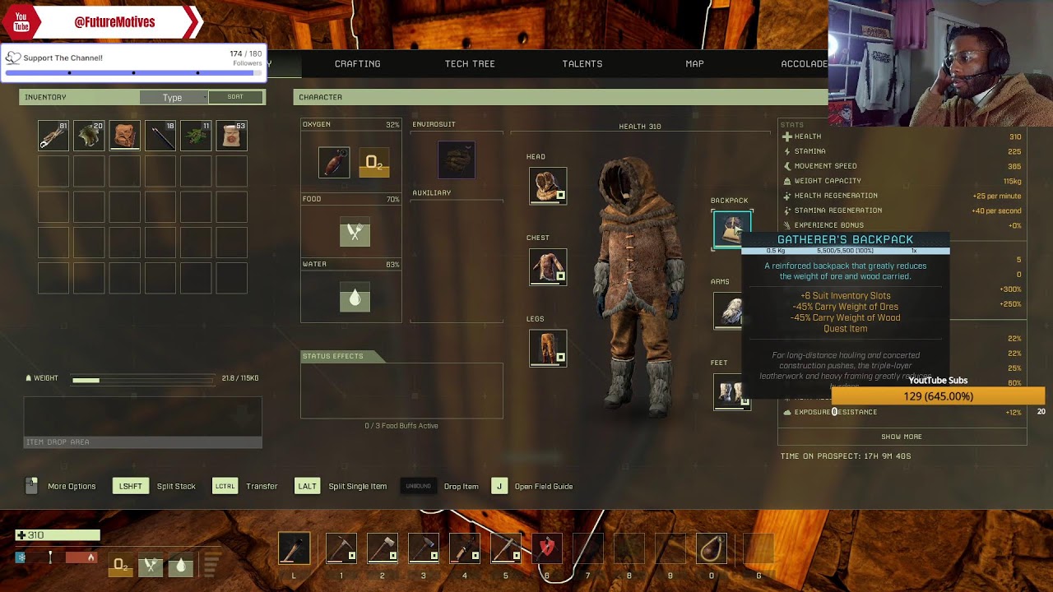1053x592 pixels.
Task: Open the Tech Tree tab
Action: [x=470, y=63]
